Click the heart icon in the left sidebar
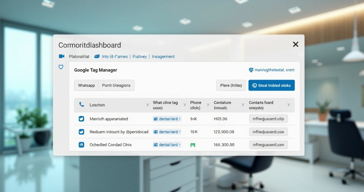Image resolution: width=364 pixels, height=192 pixels. (x=61, y=67)
